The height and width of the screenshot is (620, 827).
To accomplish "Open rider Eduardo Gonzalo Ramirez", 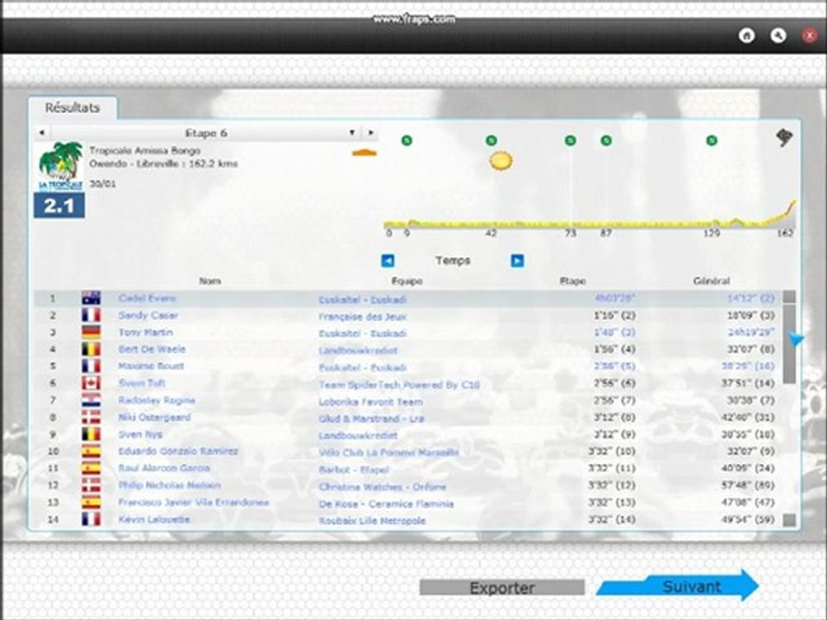I will [x=178, y=450].
